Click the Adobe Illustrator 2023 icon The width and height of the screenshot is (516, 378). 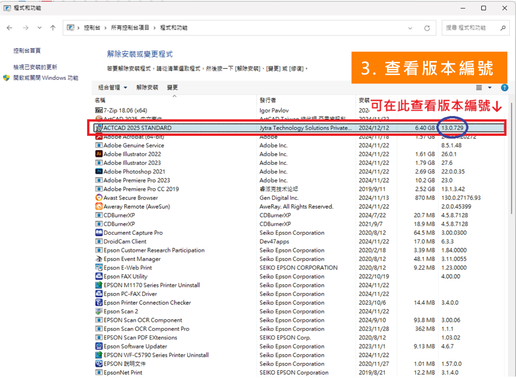tap(99, 163)
